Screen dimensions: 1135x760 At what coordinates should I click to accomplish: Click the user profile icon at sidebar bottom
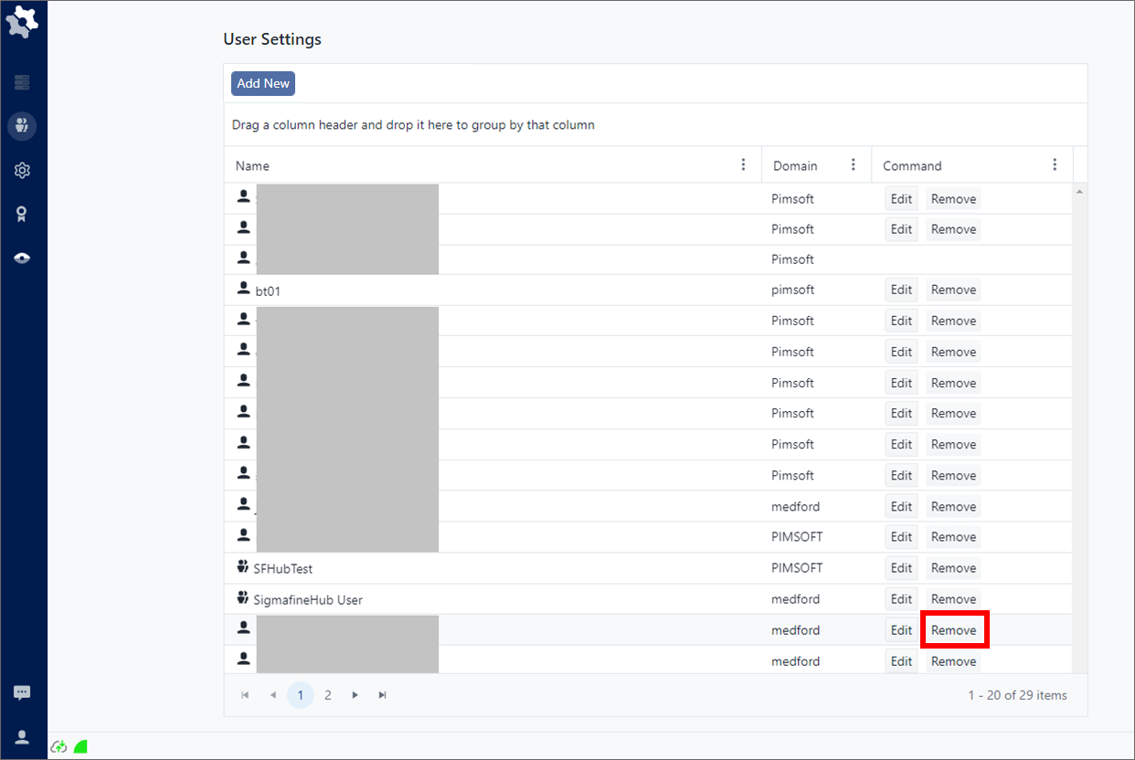[22, 737]
